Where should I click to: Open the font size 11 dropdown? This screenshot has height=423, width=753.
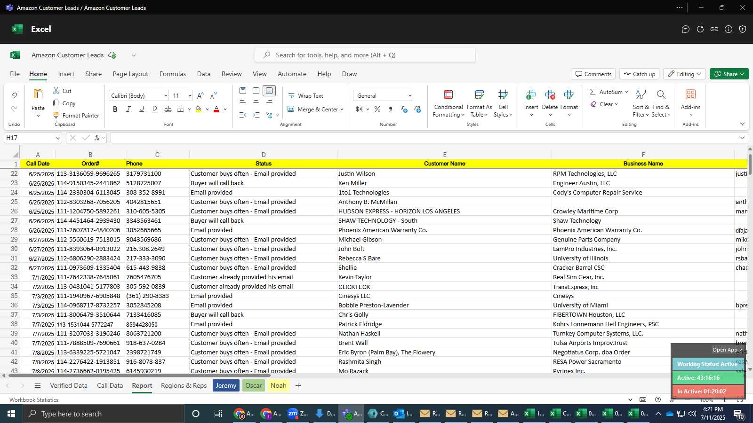pos(190,96)
